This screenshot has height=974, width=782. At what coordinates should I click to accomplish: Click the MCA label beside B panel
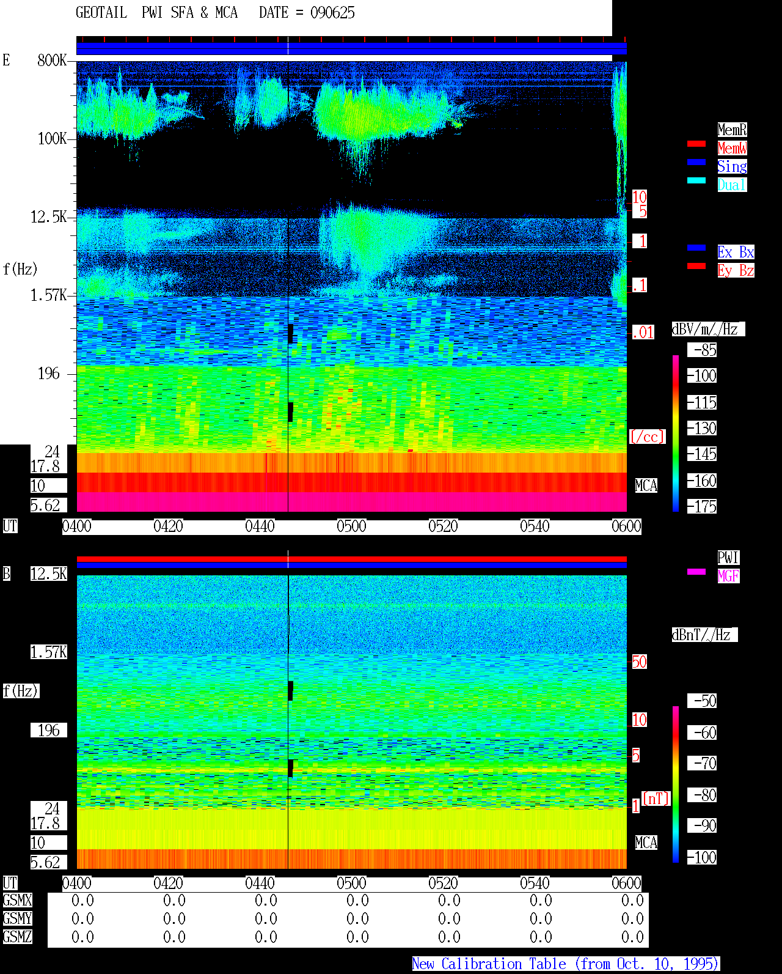(646, 843)
